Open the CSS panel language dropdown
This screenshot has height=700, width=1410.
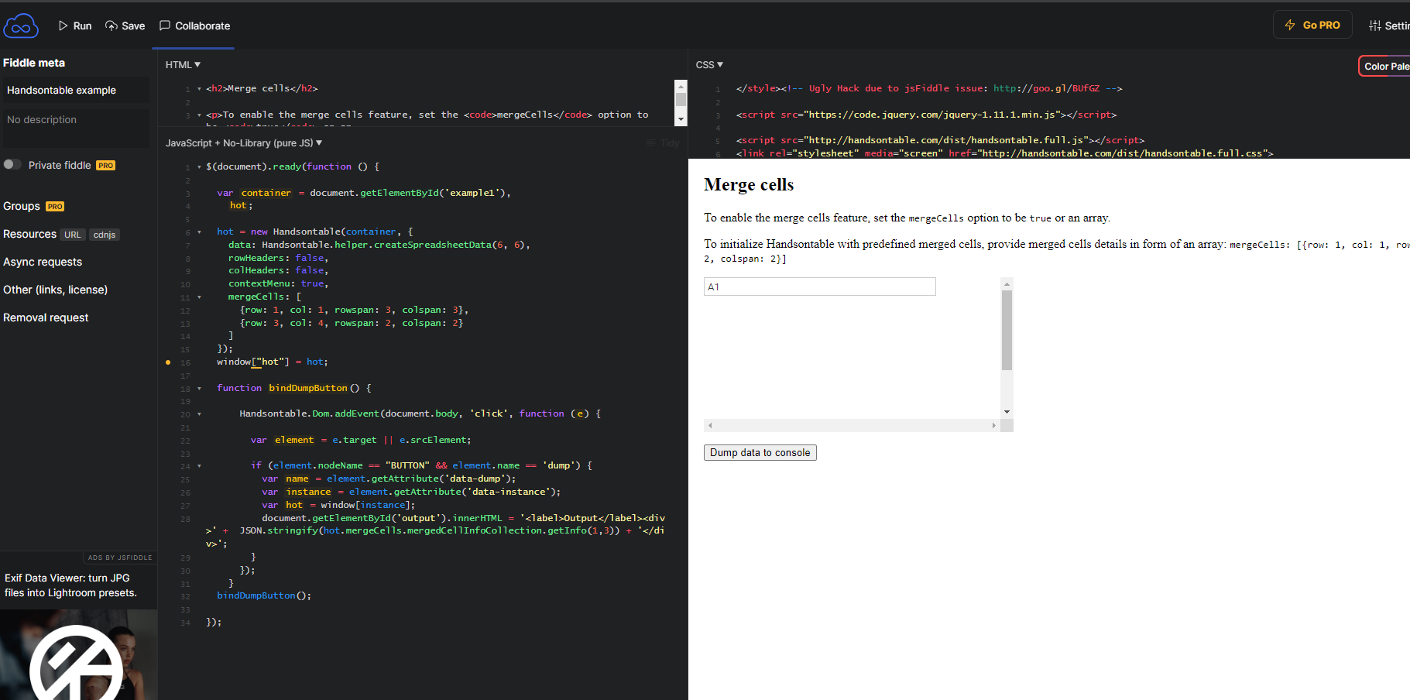[x=709, y=65]
